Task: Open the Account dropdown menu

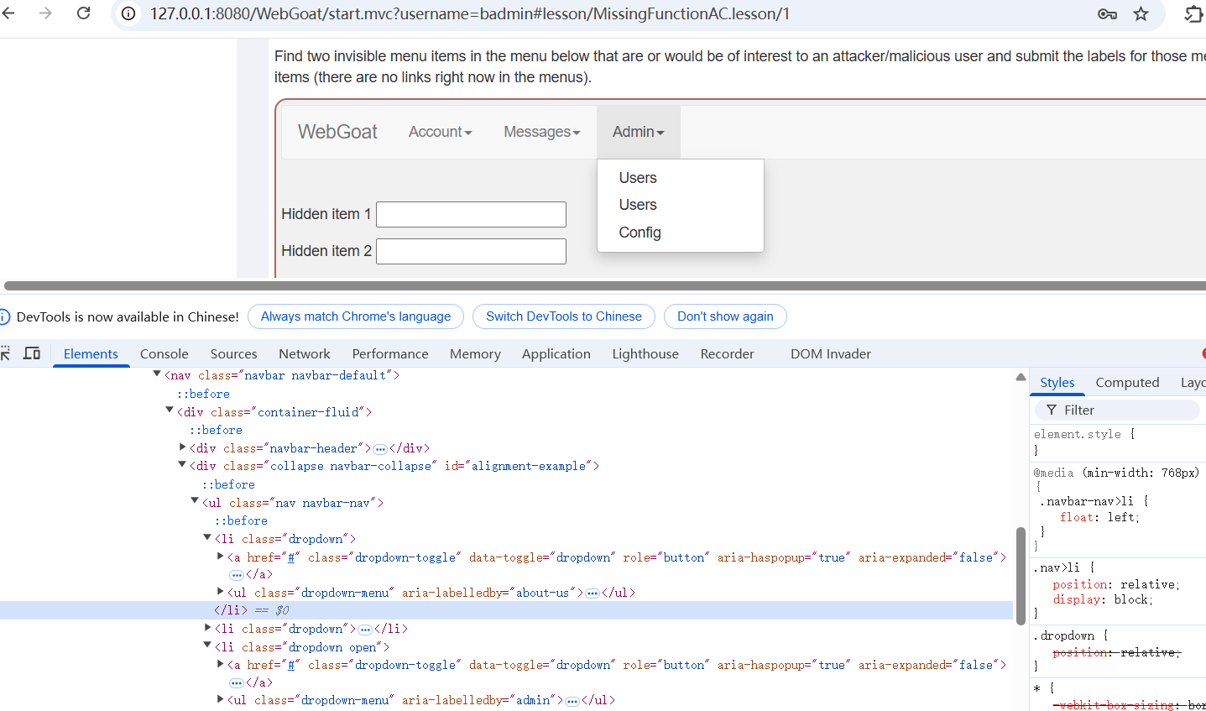Action: point(440,132)
